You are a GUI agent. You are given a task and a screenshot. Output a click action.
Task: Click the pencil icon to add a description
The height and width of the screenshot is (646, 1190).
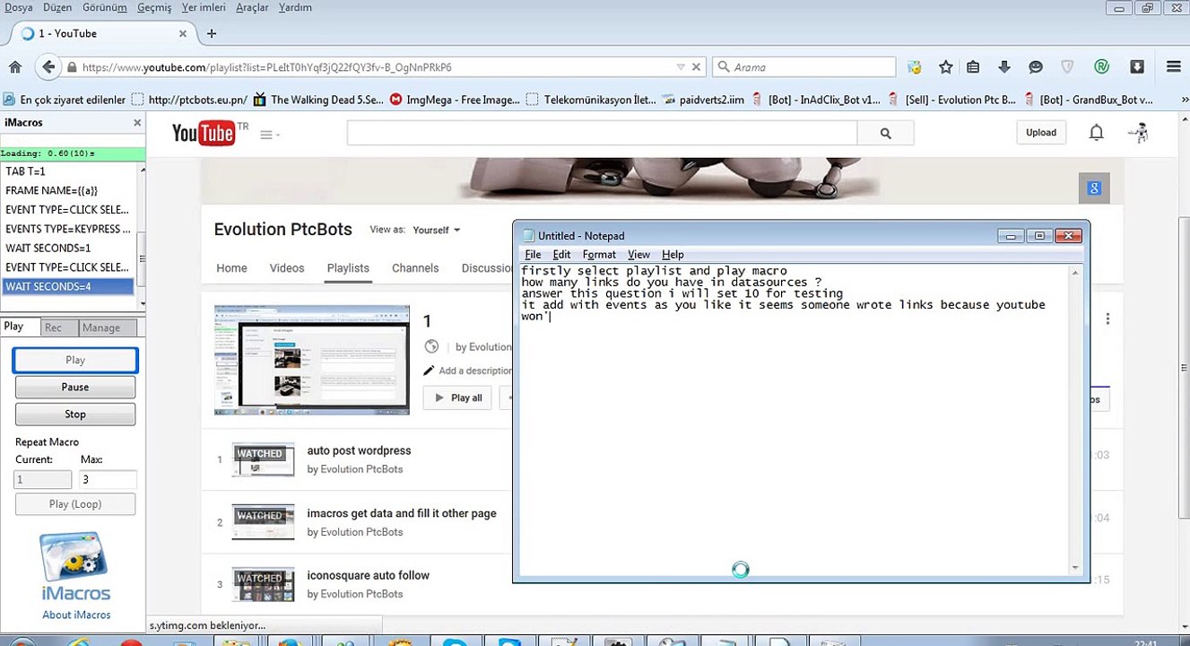430,371
